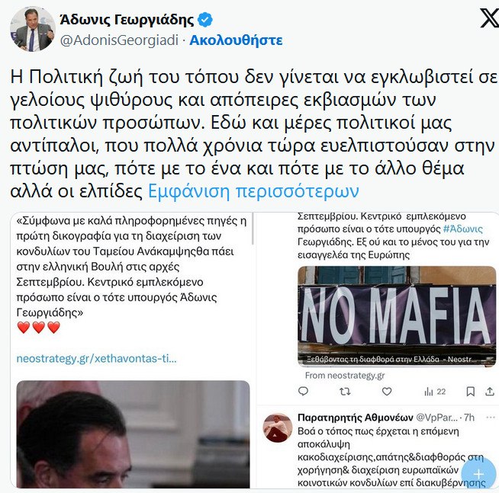Click the #Άδωνις hashtag
The image size is (499, 493).
[x=463, y=229]
